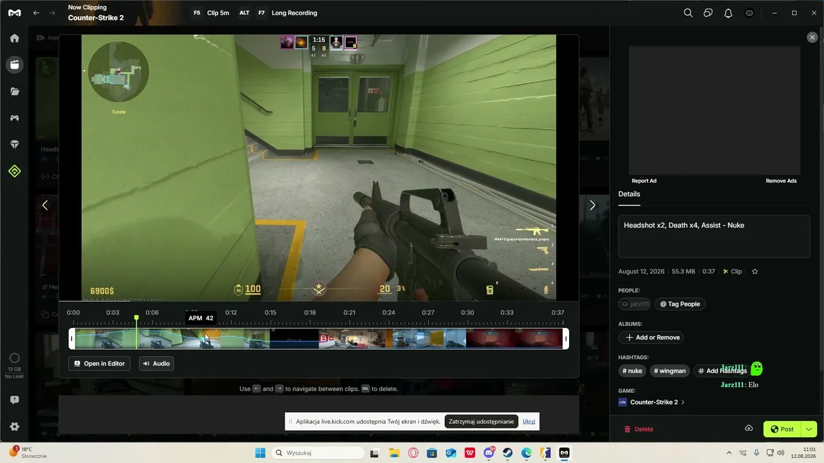Click the Medal logo in the title bar
The height and width of the screenshot is (463, 824).
click(14, 12)
